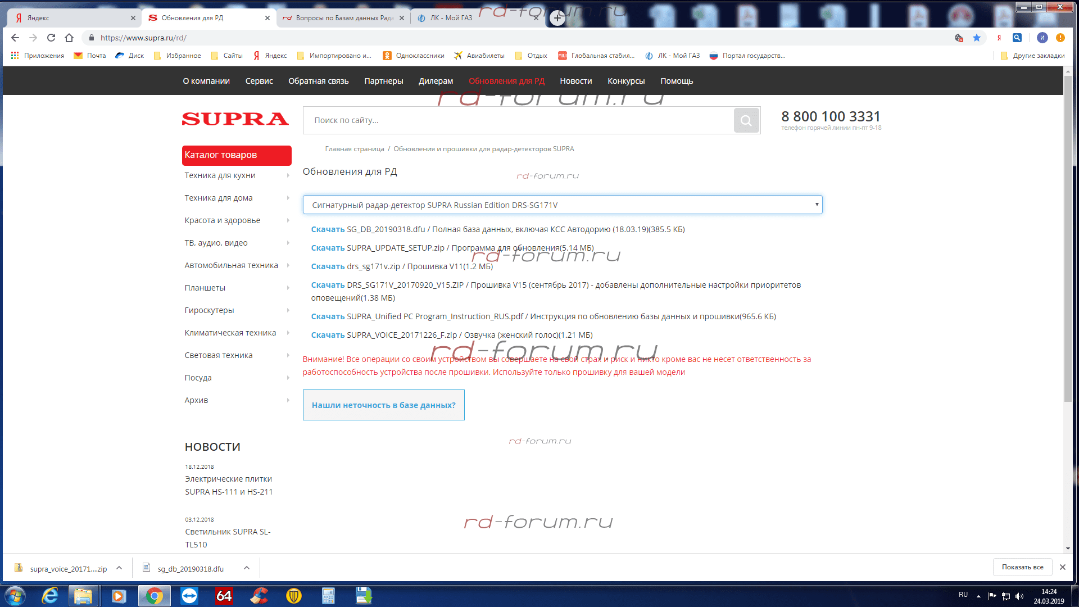The width and height of the screenshot is (1079, 607).
Task: Open the calculator taskbar icon
Action: coord(328,596)
